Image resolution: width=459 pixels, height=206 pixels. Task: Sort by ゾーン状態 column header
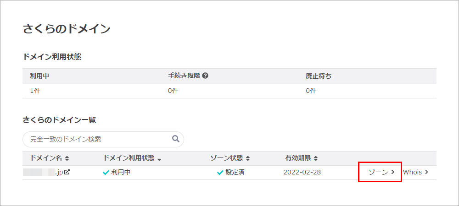[230, 158]
